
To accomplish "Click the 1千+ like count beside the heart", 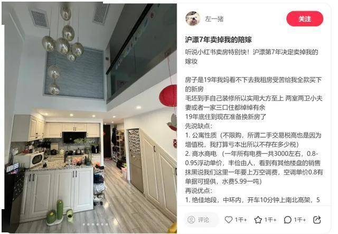I will 241,220.
